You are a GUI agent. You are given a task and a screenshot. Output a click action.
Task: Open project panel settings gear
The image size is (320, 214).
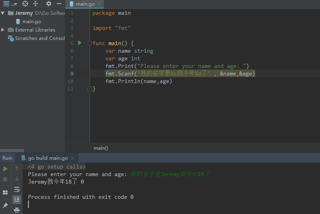pos(48,4)
